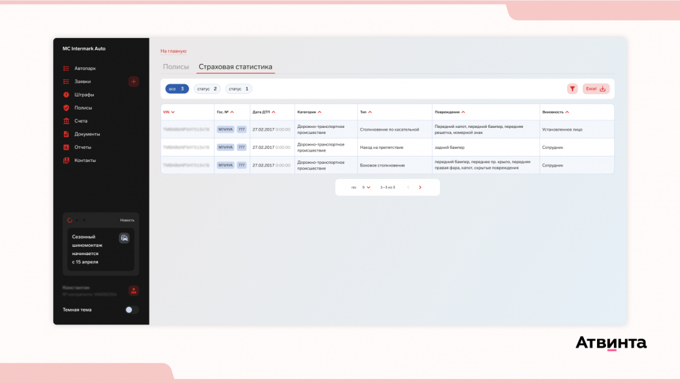The height and width of the screenshot is (383, 680).
Task: Add new request with red plus button
Action: (133, 82)
